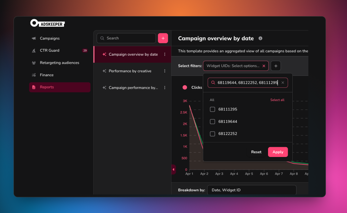This screenshot has height=213, width=347.
Task: Click the CTR Guard 29 badge
Action: coord(85,51)
